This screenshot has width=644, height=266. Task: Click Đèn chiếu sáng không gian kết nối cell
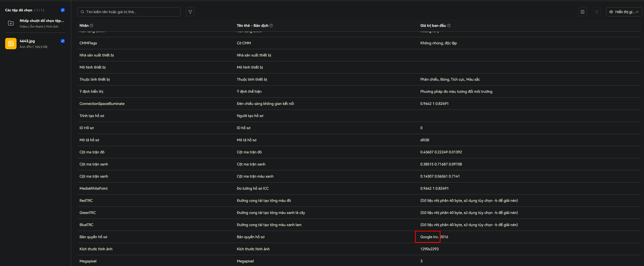[265, 104]
